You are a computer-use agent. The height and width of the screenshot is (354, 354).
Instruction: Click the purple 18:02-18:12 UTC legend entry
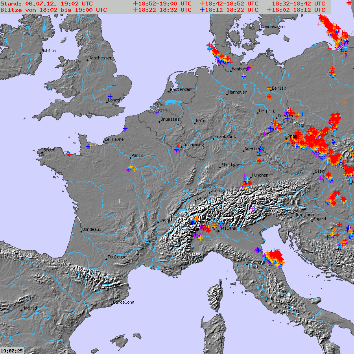(x=296, y=10)
